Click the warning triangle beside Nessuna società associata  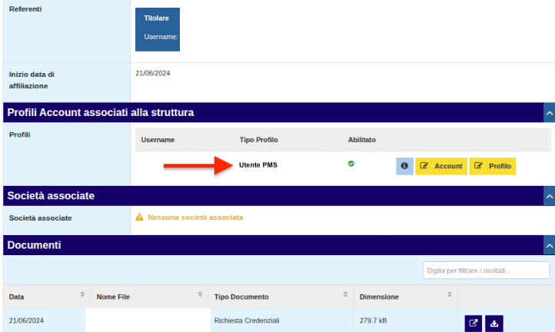coord(139,217)
